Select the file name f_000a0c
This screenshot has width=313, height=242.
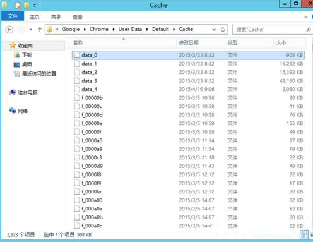pos(92,226)
